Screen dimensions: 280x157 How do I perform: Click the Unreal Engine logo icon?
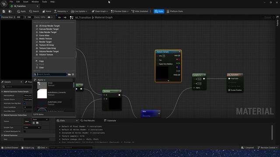coord(4,4)
